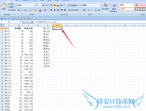The image size is (146, 111).
Task: Expand the paste options arrow under 粘贴
Action: (4, 11)
